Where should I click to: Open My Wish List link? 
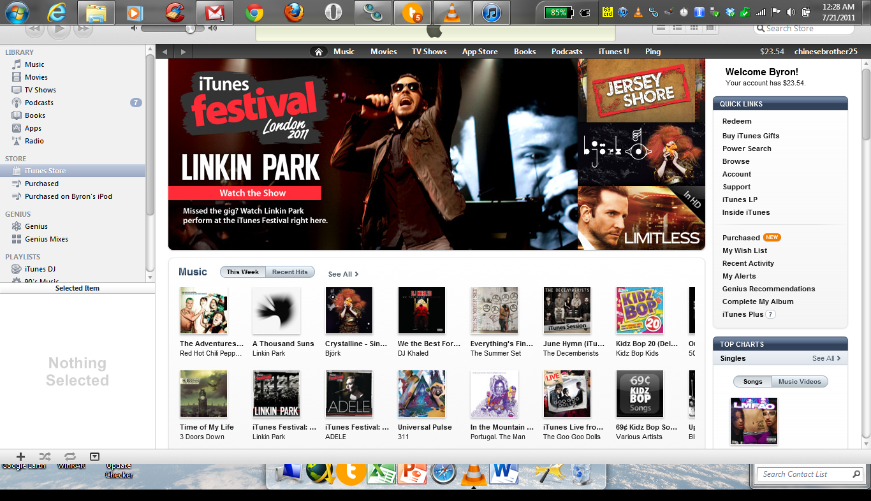coord(745,250)
